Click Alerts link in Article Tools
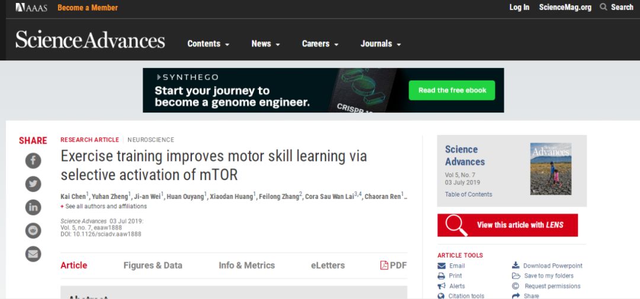This screenshot has height=299, width=640. tap(457, 287)
